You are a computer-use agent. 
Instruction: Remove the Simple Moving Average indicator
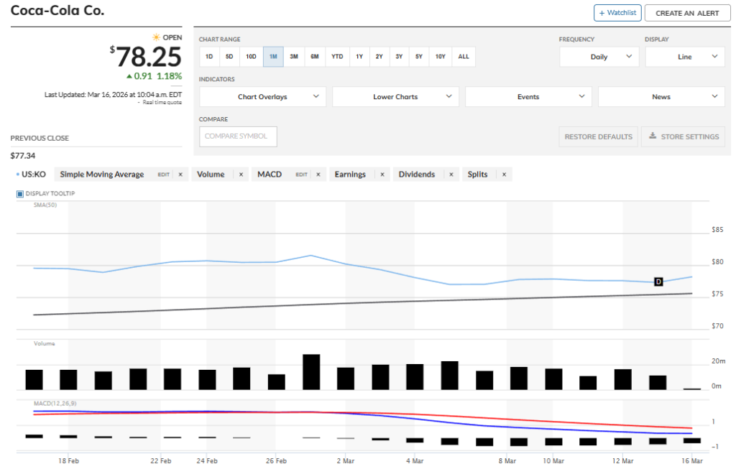(180, 175)
